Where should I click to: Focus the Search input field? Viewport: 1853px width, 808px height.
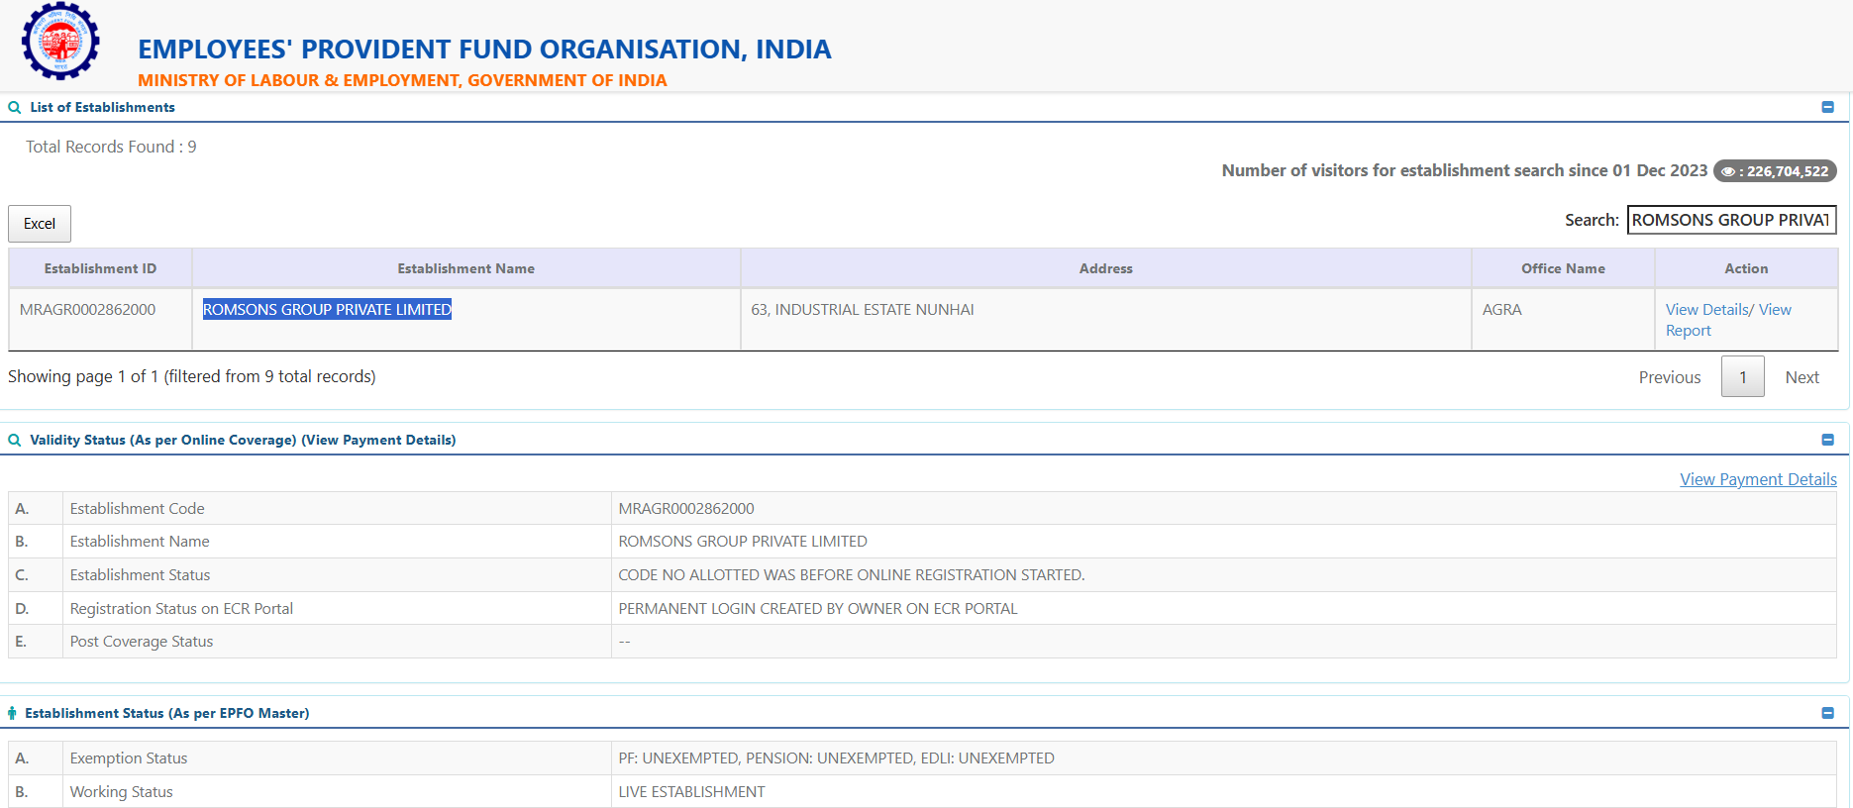tap(1730, 220)
